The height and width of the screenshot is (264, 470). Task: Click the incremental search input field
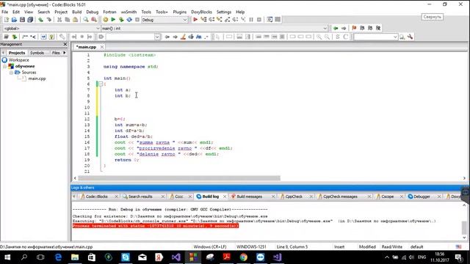131,37
